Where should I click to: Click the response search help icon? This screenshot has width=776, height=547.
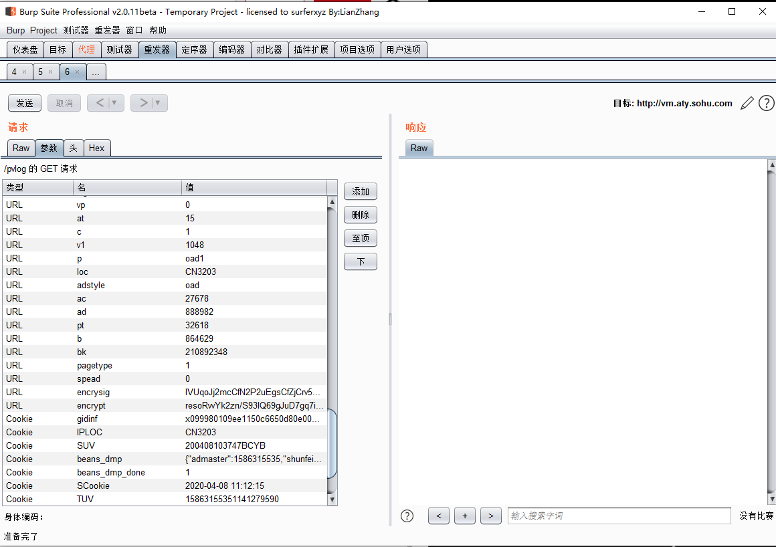pyautogui.click(x=407, y=516)
